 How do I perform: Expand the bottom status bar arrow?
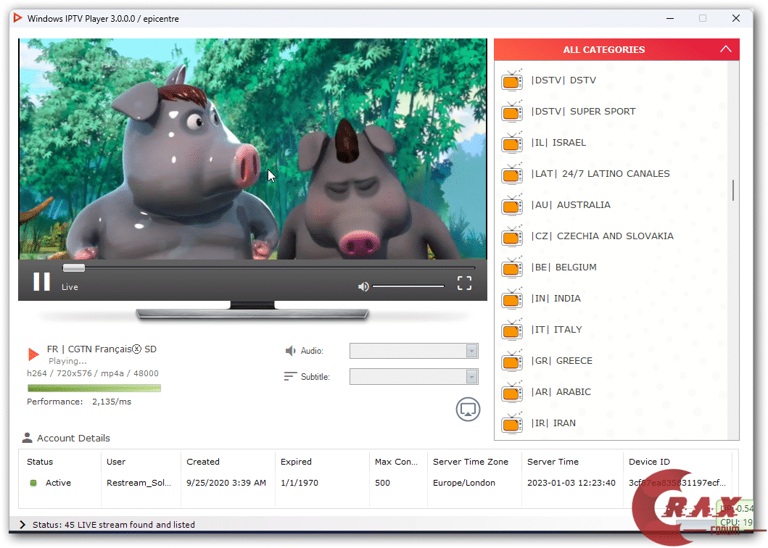pyautogui.click(x=22, y=525)
